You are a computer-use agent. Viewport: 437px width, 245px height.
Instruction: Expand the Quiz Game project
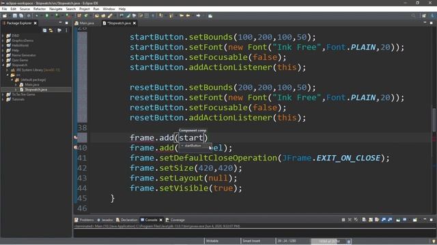coord(3,60)
